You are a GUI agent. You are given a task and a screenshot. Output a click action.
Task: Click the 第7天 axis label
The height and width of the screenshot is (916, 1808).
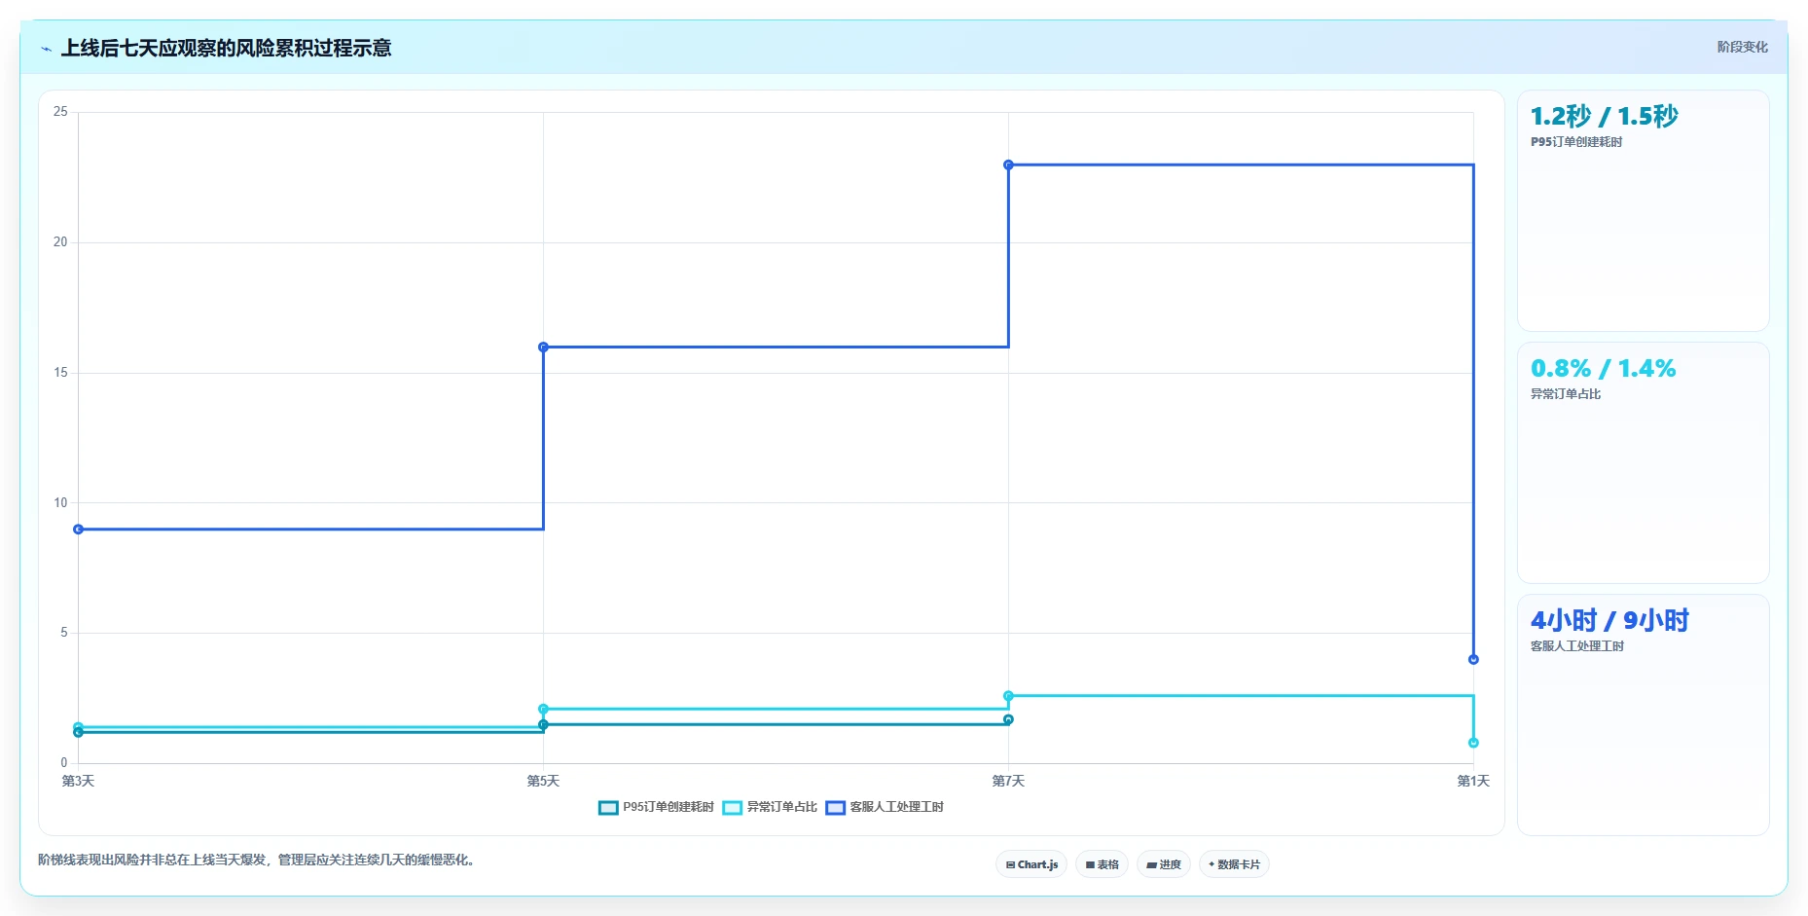pyautogui.click(x=1008, y=781)
